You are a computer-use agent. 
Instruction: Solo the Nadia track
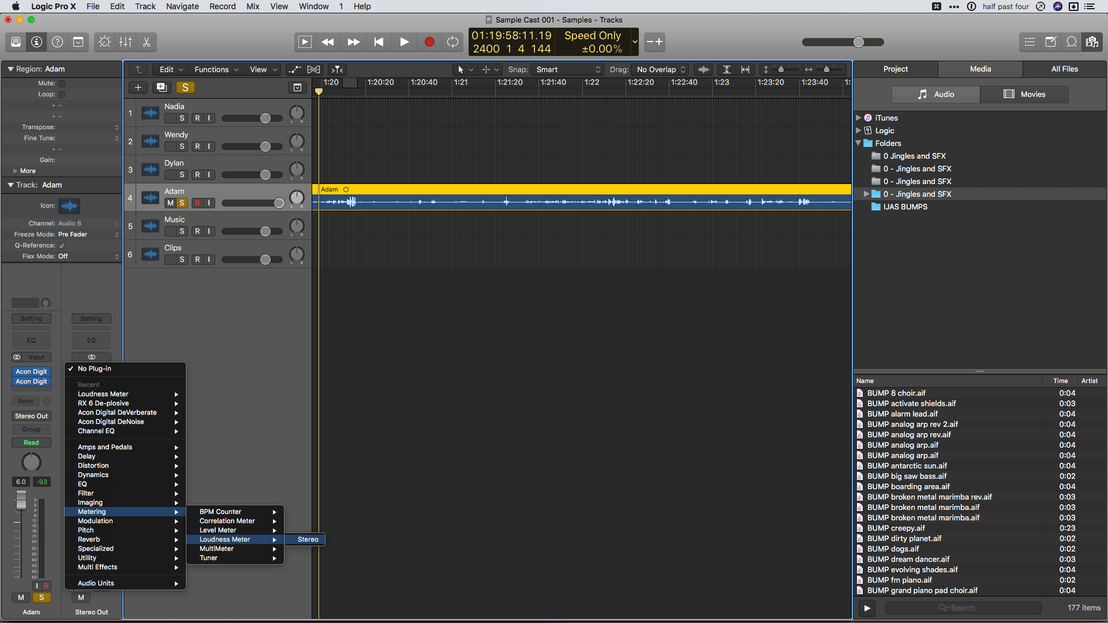[182, 118]
